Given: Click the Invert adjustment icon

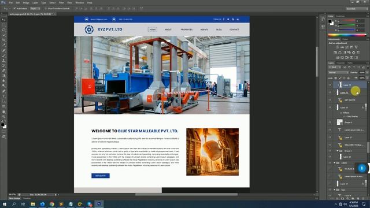Looking at the screenshot, I should [338, 58].
